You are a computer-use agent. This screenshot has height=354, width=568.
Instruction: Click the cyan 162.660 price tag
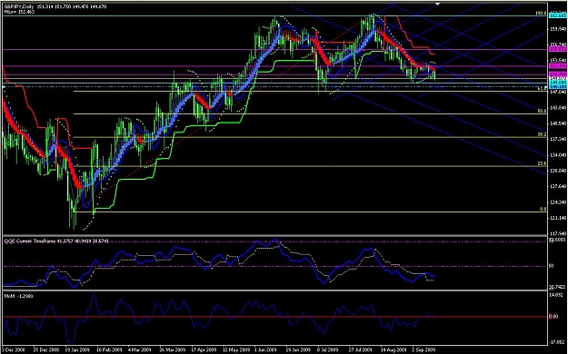(x=558, y=15)
